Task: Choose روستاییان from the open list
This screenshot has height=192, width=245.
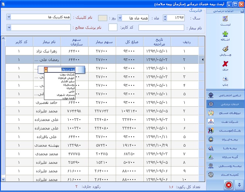Action: point(69,85)
